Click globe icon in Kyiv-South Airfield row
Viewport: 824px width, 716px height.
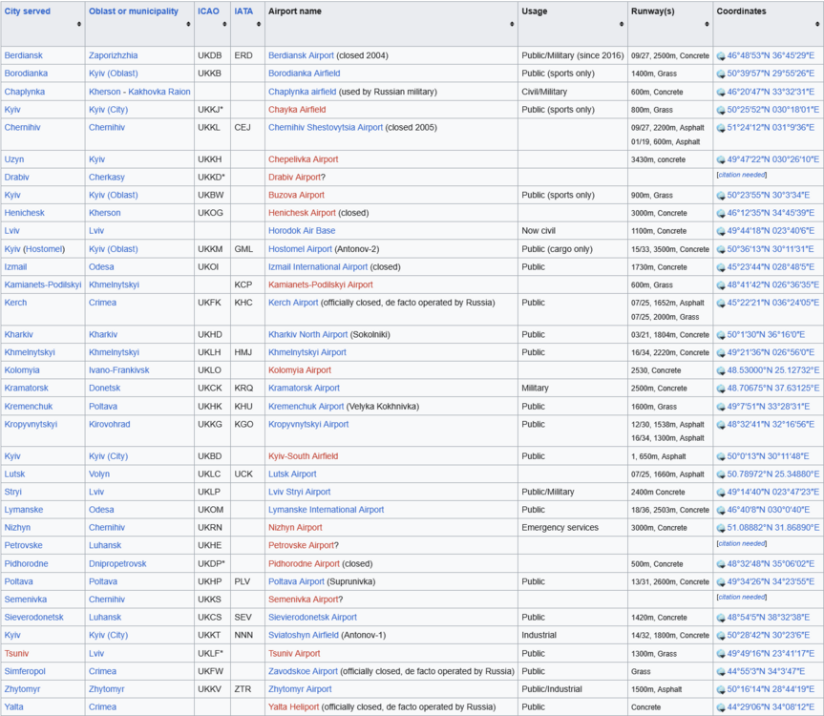click(x=721, y=457)
